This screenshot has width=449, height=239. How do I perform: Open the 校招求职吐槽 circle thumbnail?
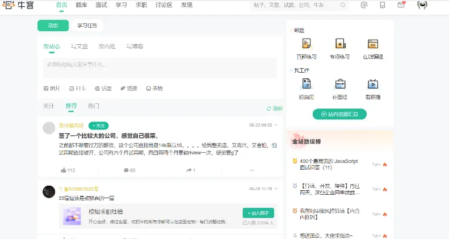[x=72, y=216]
